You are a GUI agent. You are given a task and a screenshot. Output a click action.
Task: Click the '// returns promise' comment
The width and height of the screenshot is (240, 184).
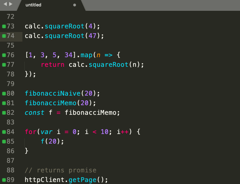(x=61, y=170)
